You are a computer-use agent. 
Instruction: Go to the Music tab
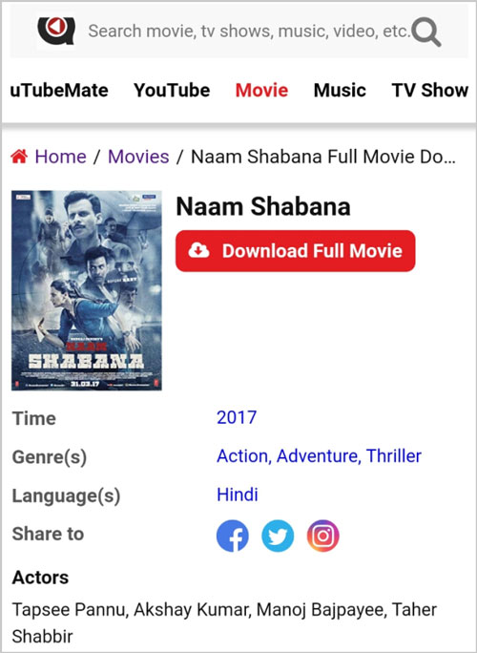click(x=340, y=91)
